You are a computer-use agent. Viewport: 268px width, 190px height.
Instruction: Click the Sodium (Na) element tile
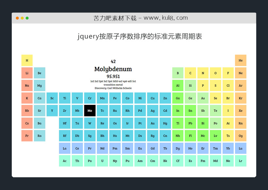27,86
